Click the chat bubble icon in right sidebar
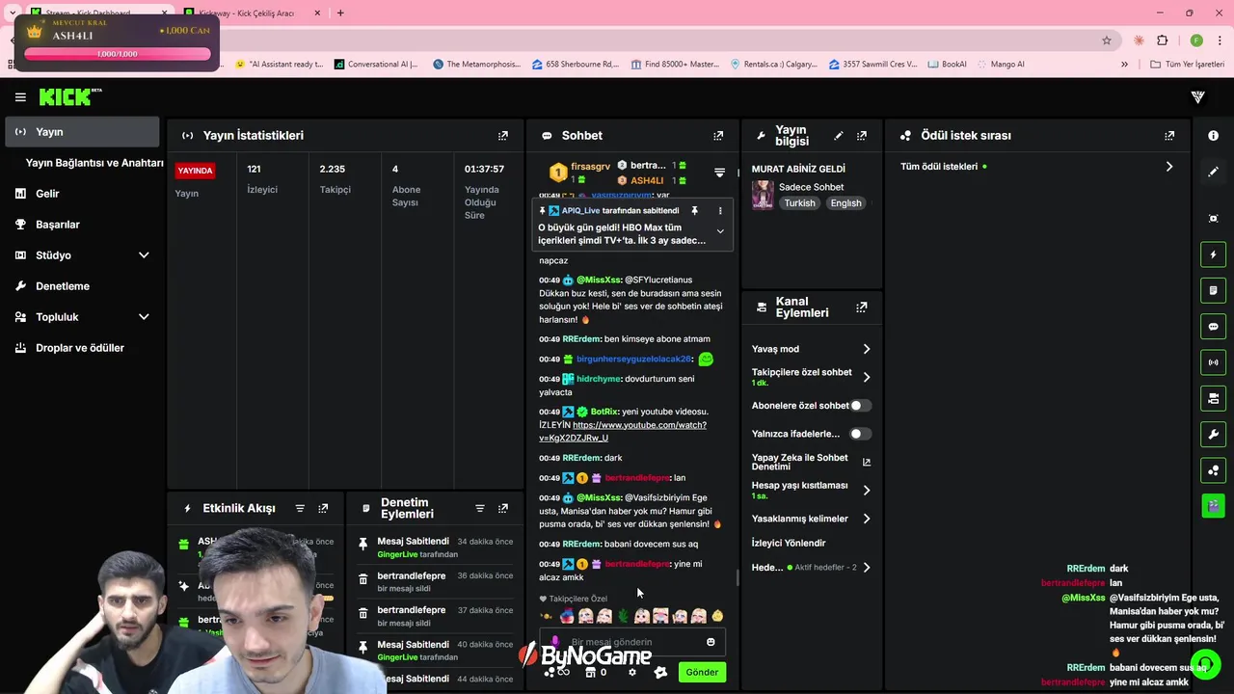 point(1213,327)
